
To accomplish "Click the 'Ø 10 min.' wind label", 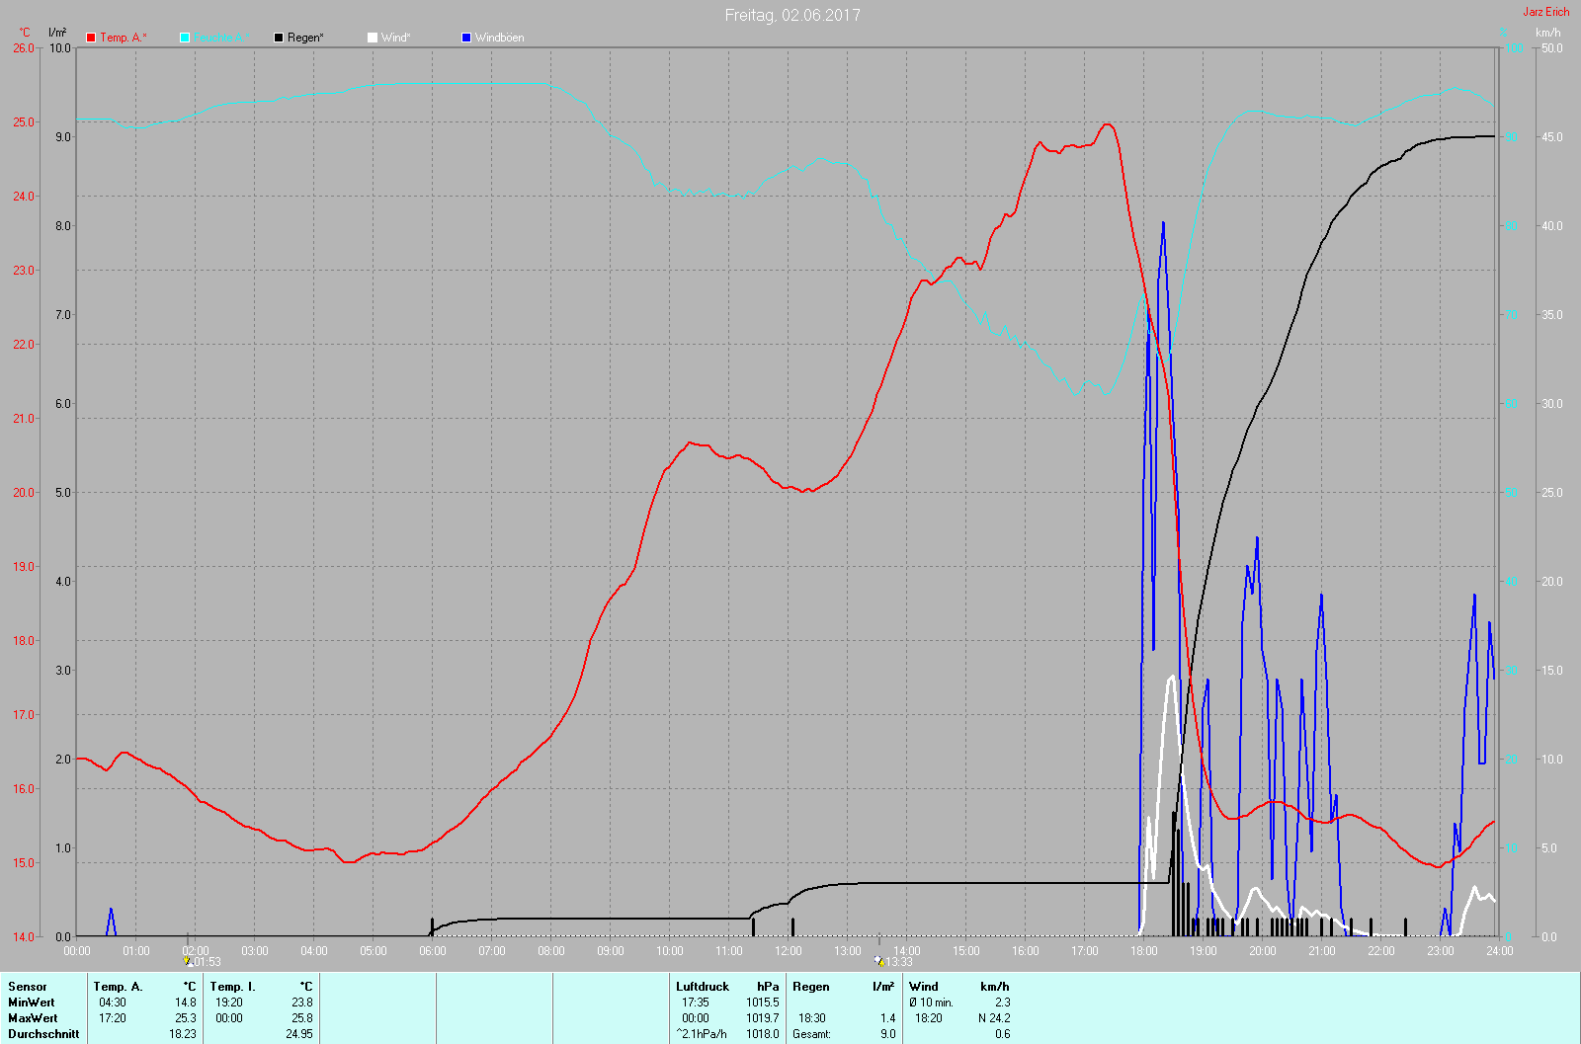I will pyautogui.click(x=932, y=1003).
